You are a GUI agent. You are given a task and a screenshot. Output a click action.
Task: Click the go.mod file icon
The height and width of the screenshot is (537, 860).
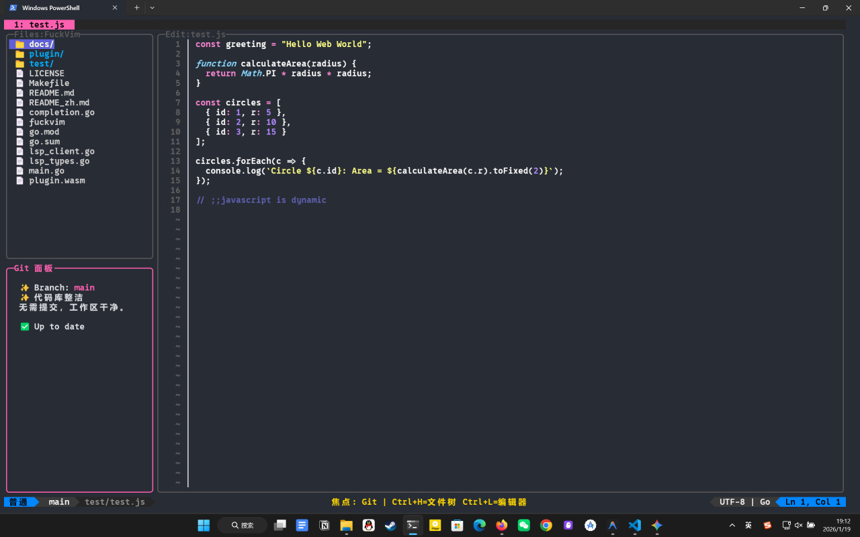[x=19, y=132]
